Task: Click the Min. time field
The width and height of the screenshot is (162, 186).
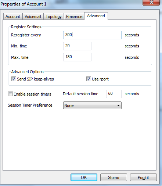Action: 77,46
